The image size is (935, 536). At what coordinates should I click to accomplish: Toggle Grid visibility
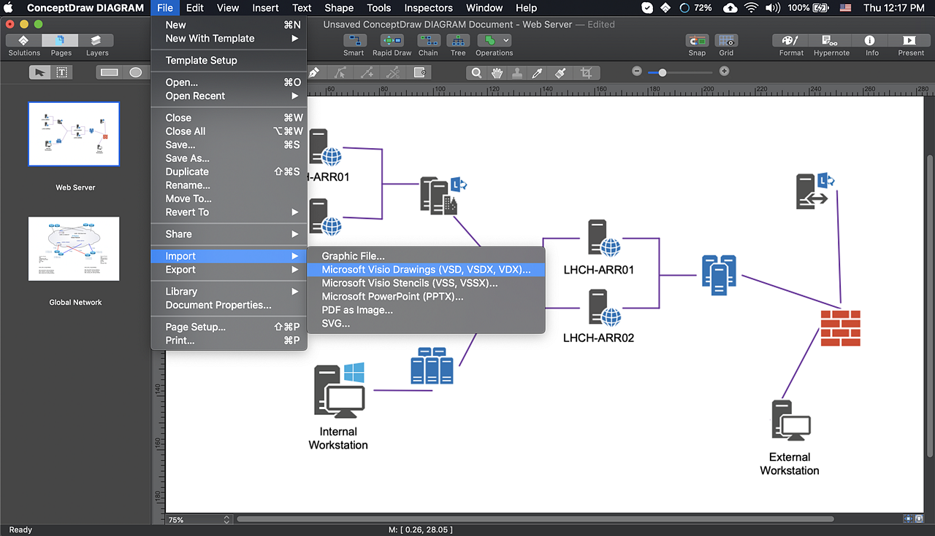pos(726,41)
